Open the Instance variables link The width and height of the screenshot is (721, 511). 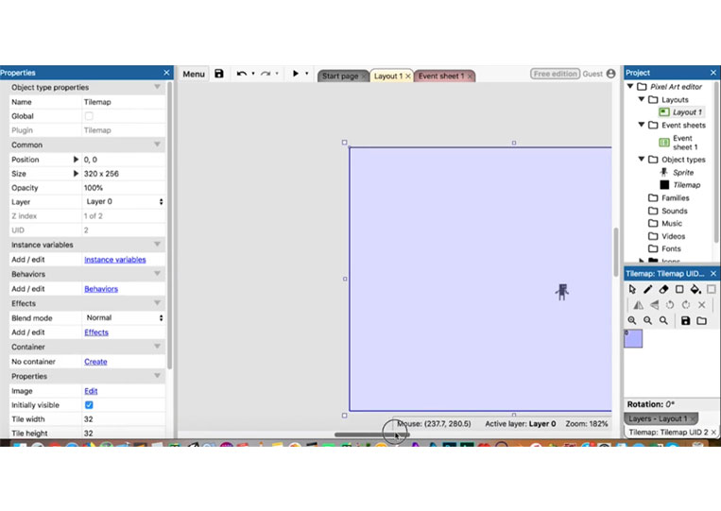coord(115,260)
